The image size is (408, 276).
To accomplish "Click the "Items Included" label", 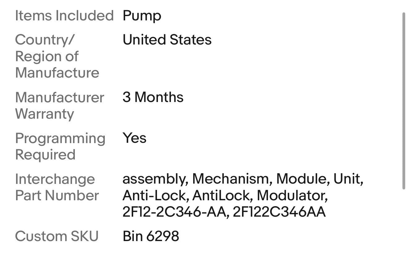I will click(64, 16).
